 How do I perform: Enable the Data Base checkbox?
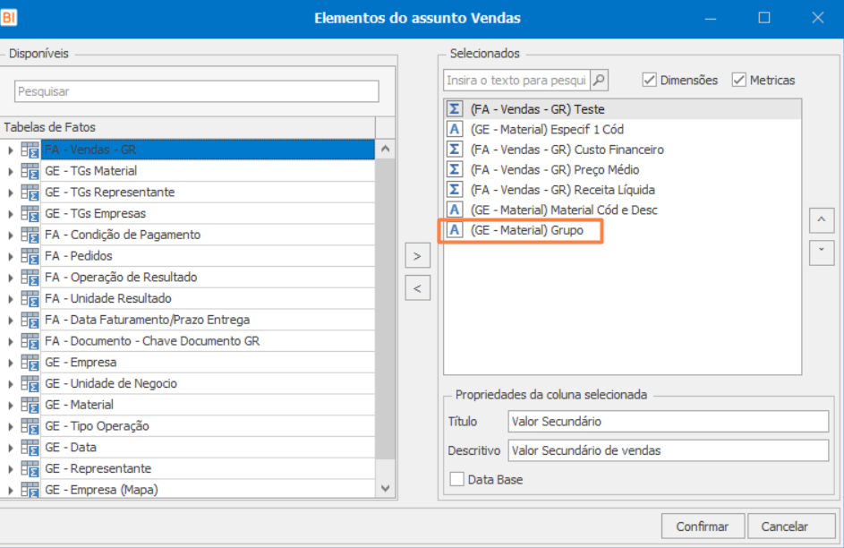[x=457, y=480]
